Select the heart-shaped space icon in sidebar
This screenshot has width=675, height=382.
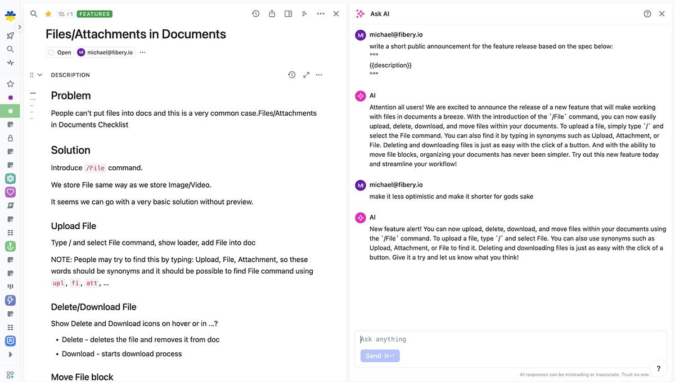(10, 192)
